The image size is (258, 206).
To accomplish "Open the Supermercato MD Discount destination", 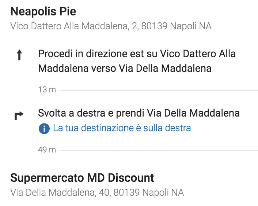I will tap(82, 178).
